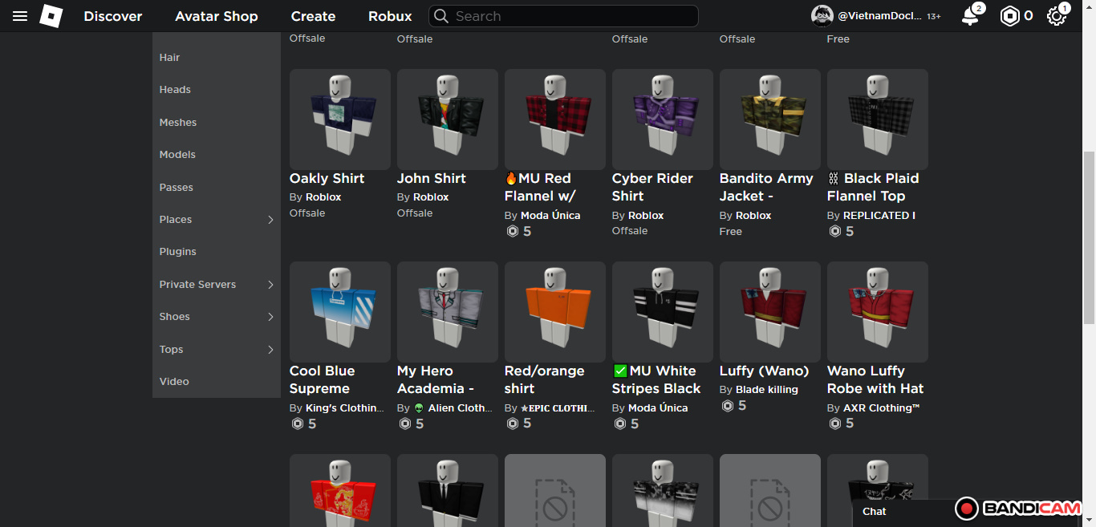Click the Robux balance icon
Image resolution: width=1096 pixels, height=527 pixels.
coord(1009,16)
